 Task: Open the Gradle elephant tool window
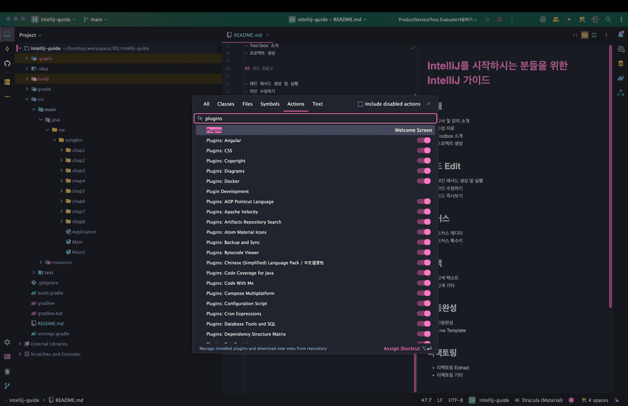pos(621,78)
